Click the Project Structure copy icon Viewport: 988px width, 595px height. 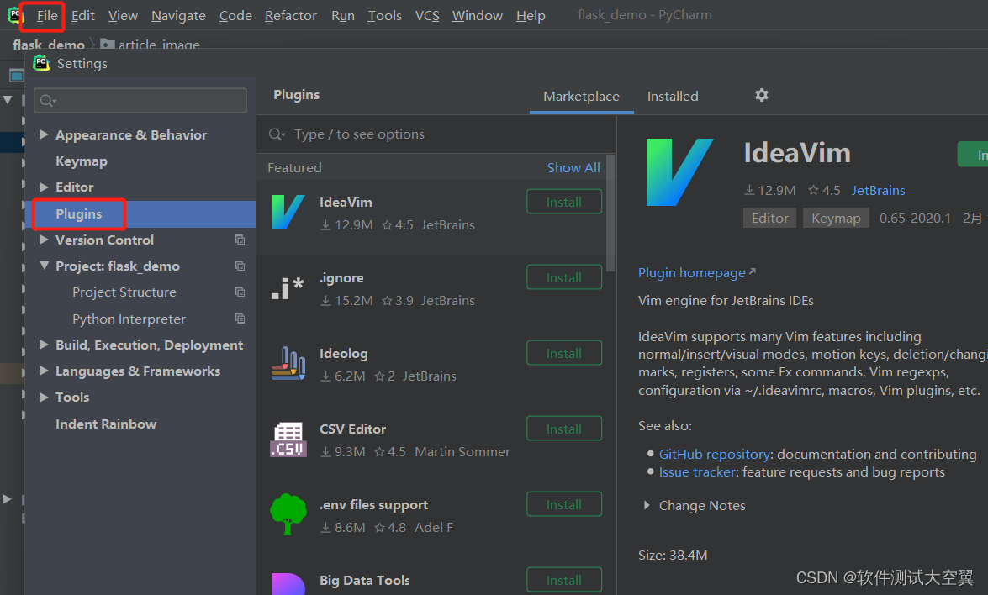(240, 292)
